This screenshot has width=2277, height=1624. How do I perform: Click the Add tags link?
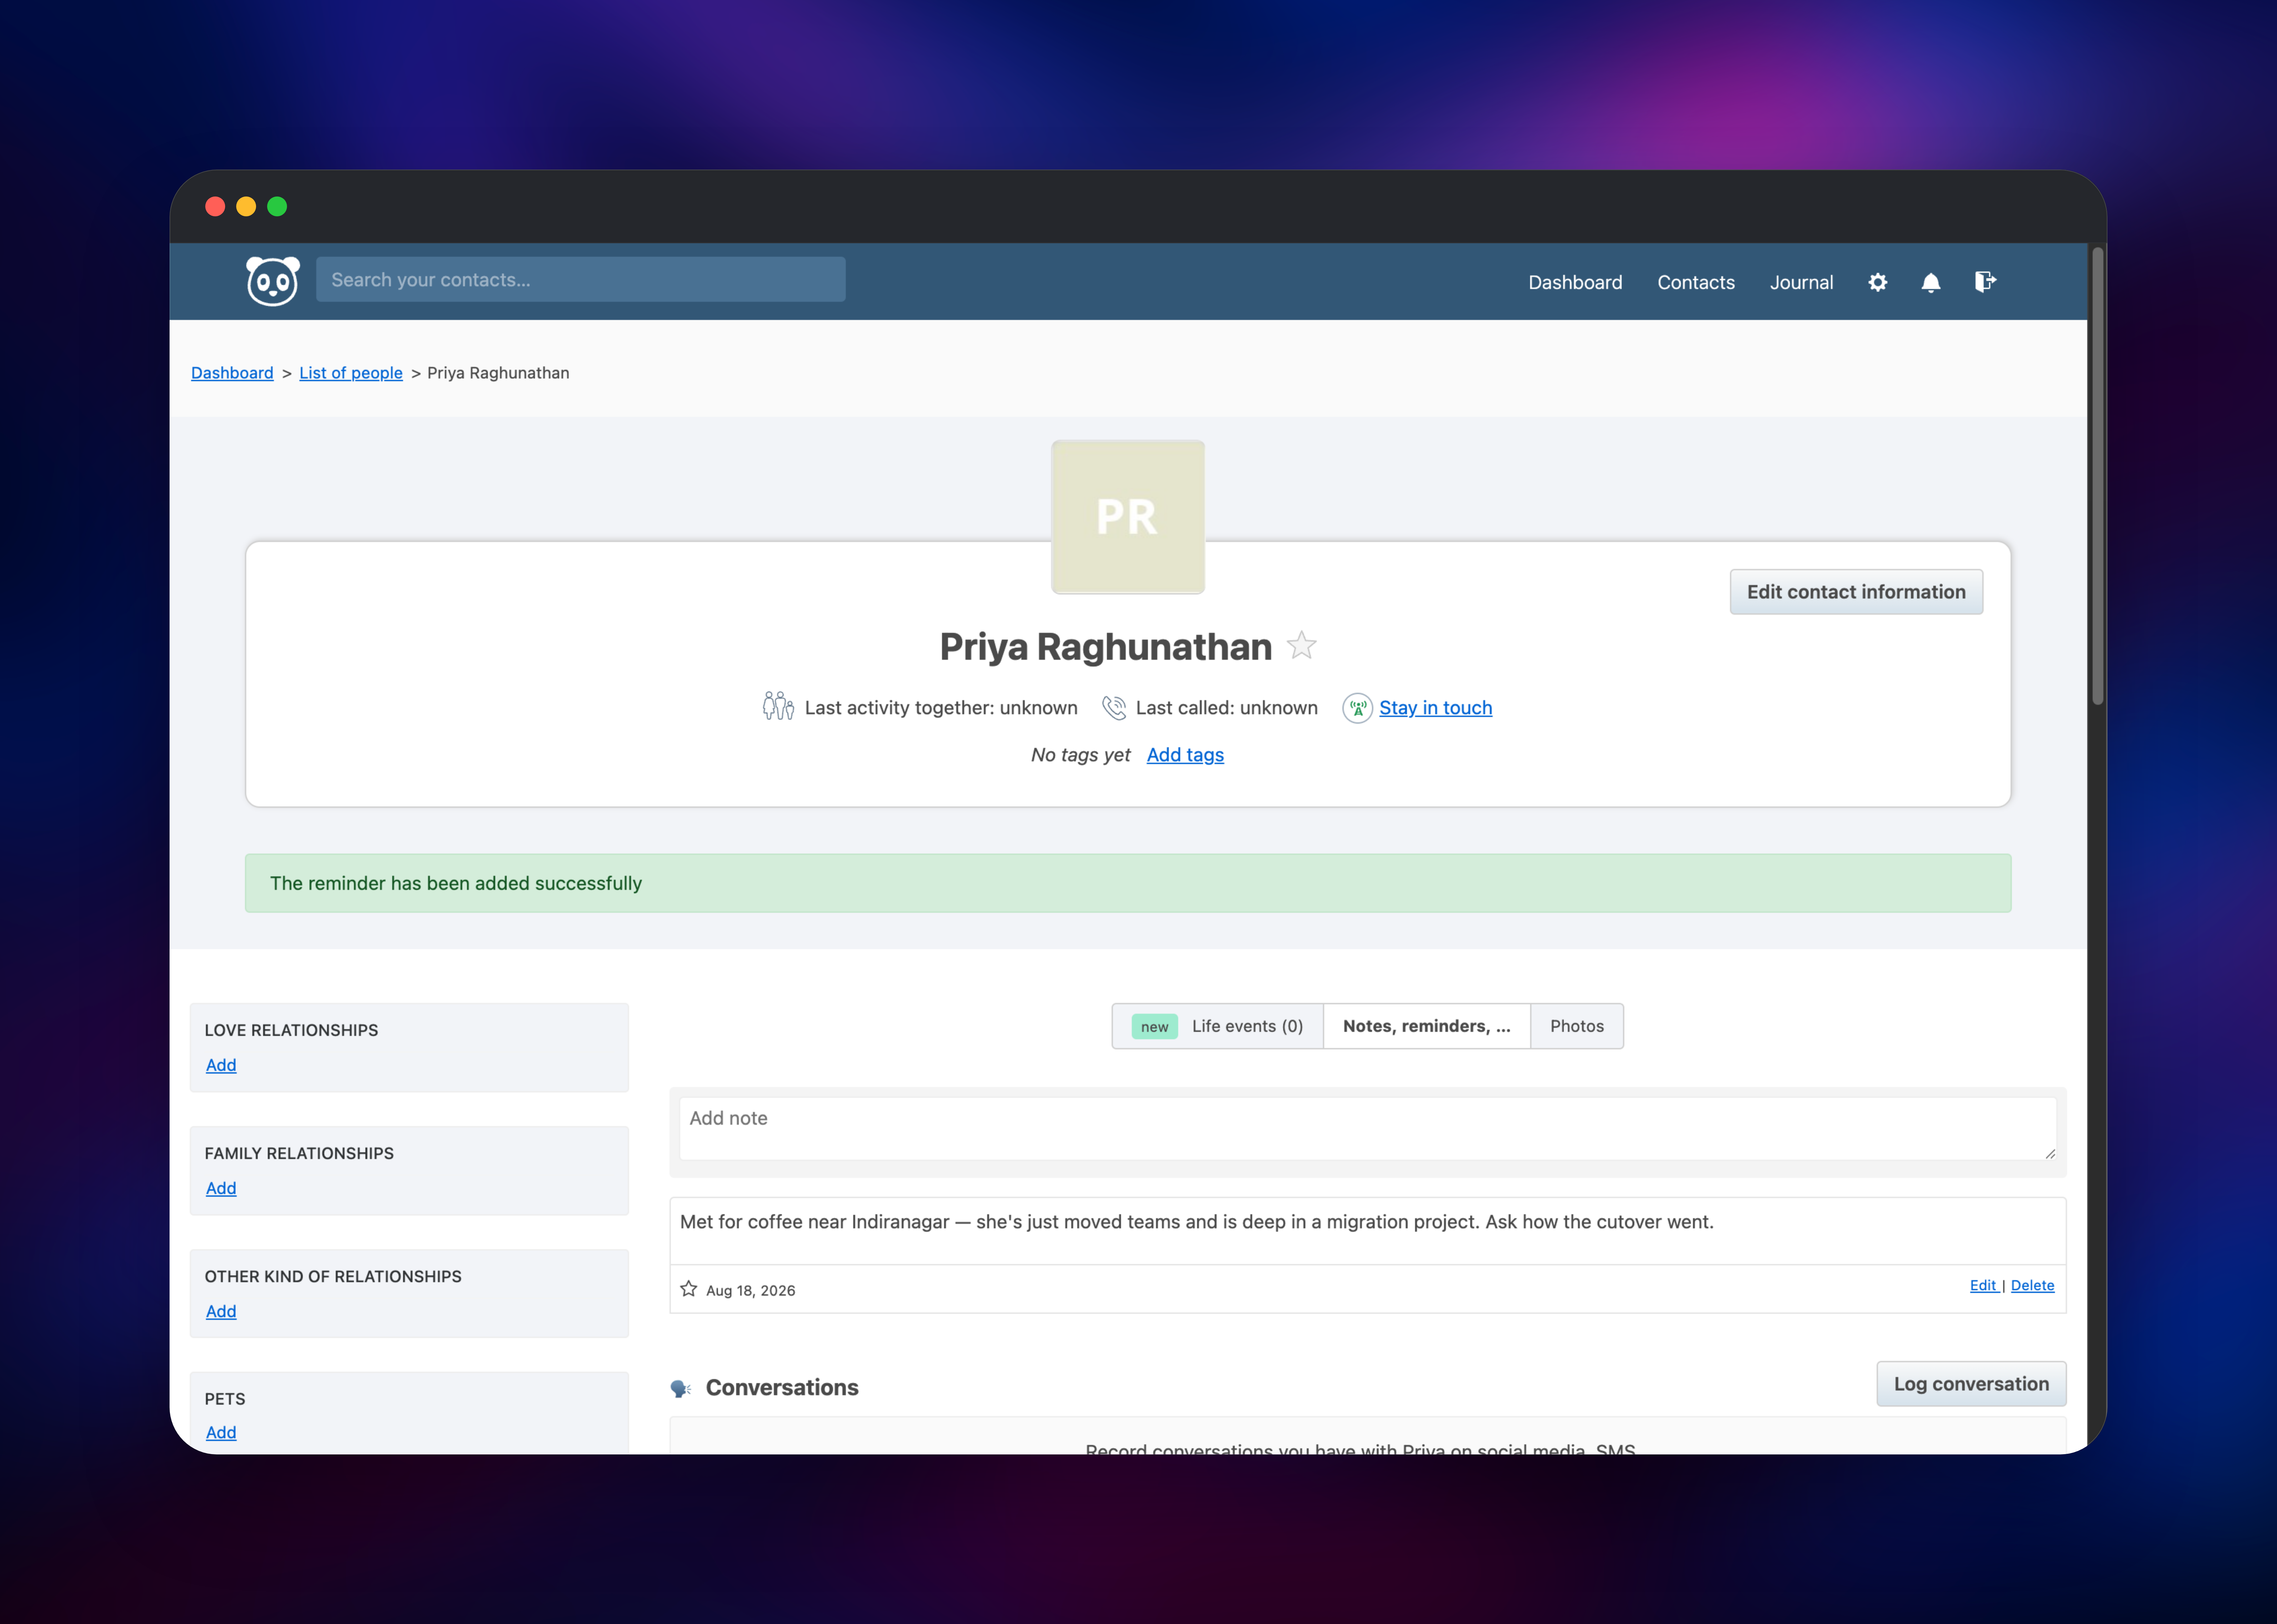1185,755
